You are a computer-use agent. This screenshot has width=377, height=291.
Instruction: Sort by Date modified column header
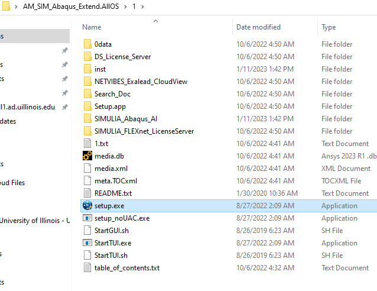point(258,27)
